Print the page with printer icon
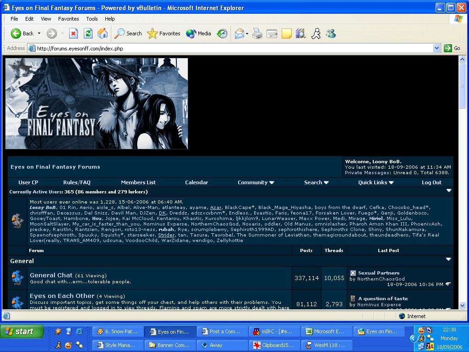 pyautogui.click(x=257, y=33)
